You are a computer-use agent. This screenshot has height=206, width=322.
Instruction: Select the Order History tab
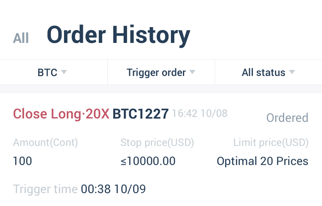pos(118,35)
